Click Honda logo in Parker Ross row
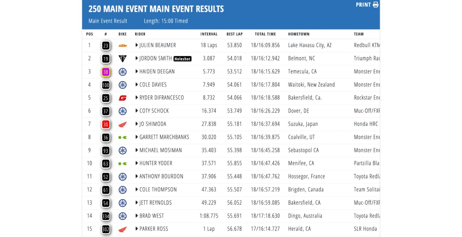This screenshot has height=237, width=462. tap(122, 229)
